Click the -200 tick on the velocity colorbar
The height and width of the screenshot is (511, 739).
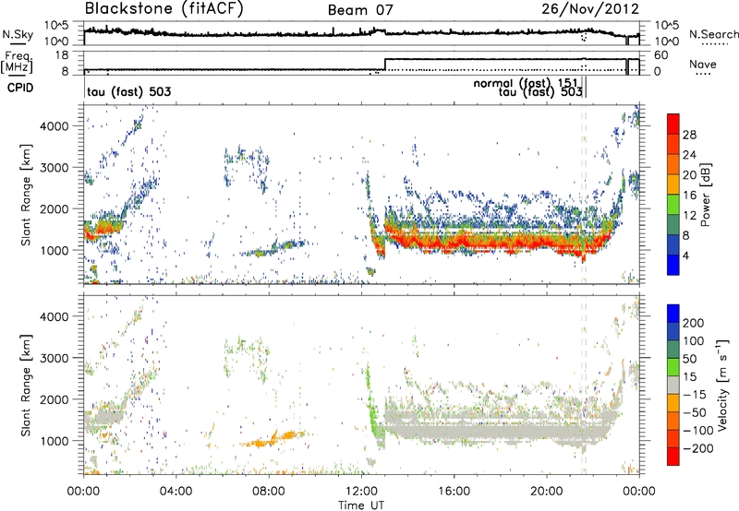coord(698,448)
